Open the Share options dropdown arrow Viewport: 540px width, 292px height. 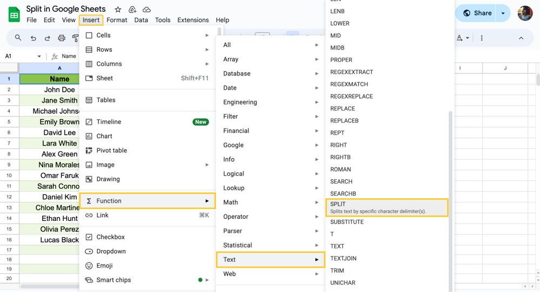pos(503,13)
